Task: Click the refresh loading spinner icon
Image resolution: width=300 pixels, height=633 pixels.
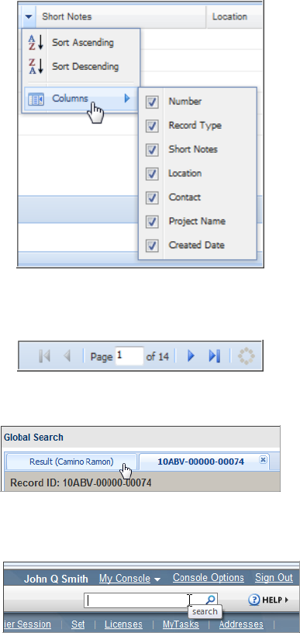Action: click(246, 356)
